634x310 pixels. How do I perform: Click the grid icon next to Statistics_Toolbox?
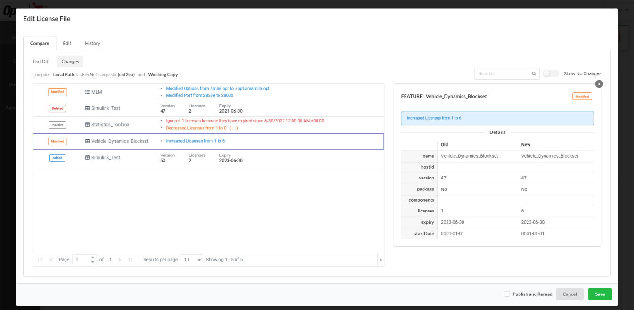coord(88,124)
